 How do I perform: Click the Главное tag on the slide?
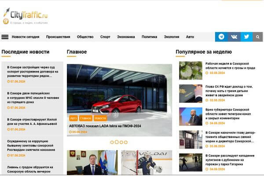(x=86, y=118)
